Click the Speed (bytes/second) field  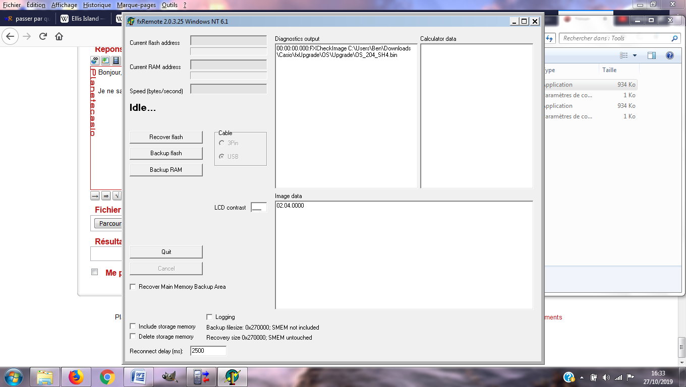click(228, 89)
